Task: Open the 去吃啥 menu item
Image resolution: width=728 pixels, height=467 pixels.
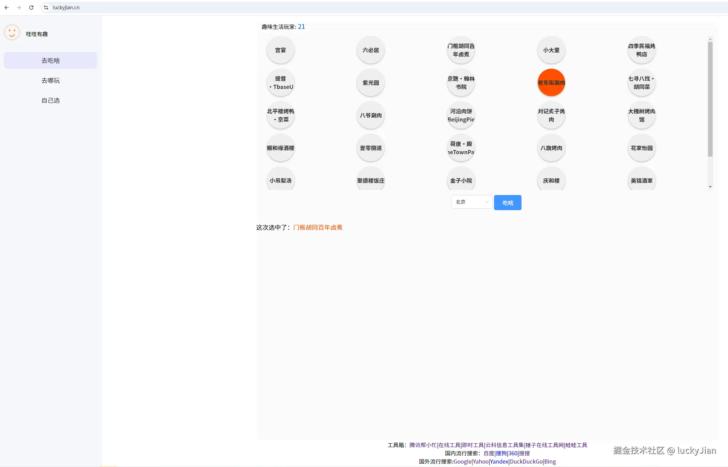Action: click(51, 60)
